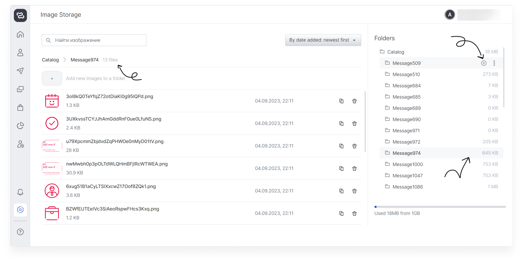Open the pie chart analytics icon
Screen dimensions: 523x262
point(20,126)
